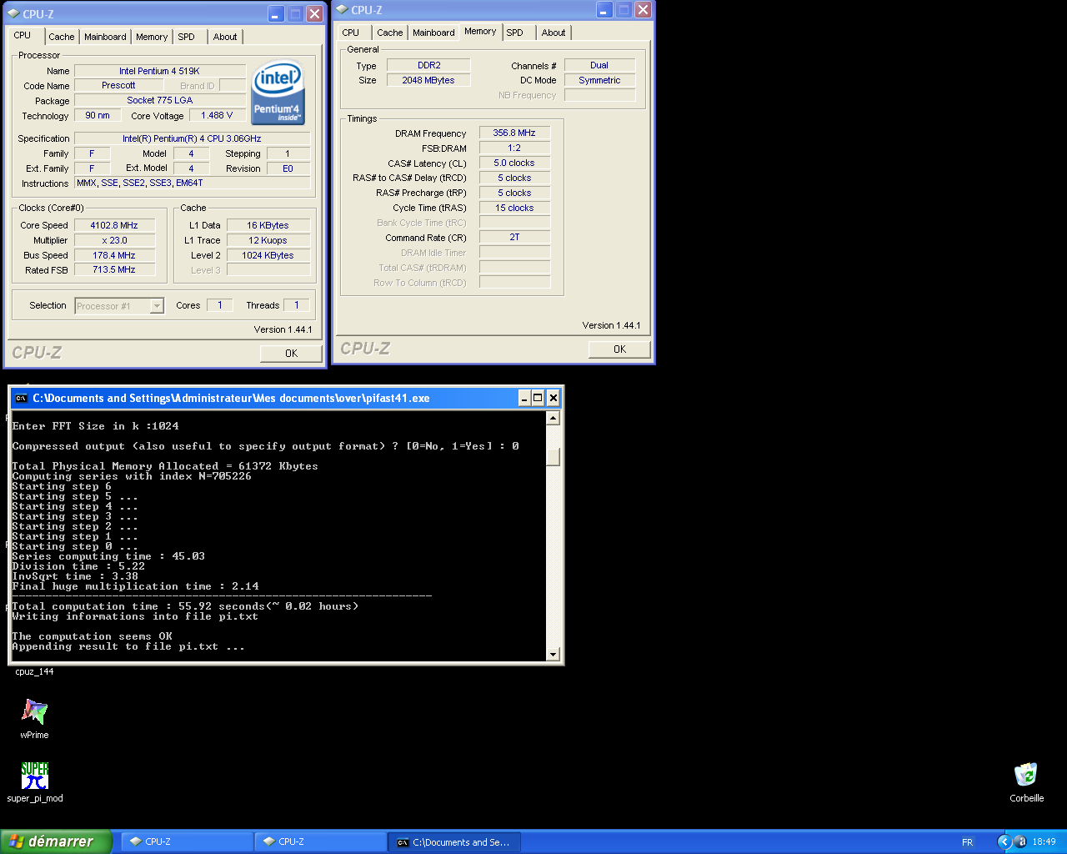Open Cache tab in right CPU-Z window

coord(389,33)
